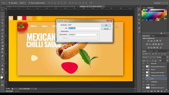The image size is (169, 95).
Task: Click the Add layer mask icon
Action: 152,91
